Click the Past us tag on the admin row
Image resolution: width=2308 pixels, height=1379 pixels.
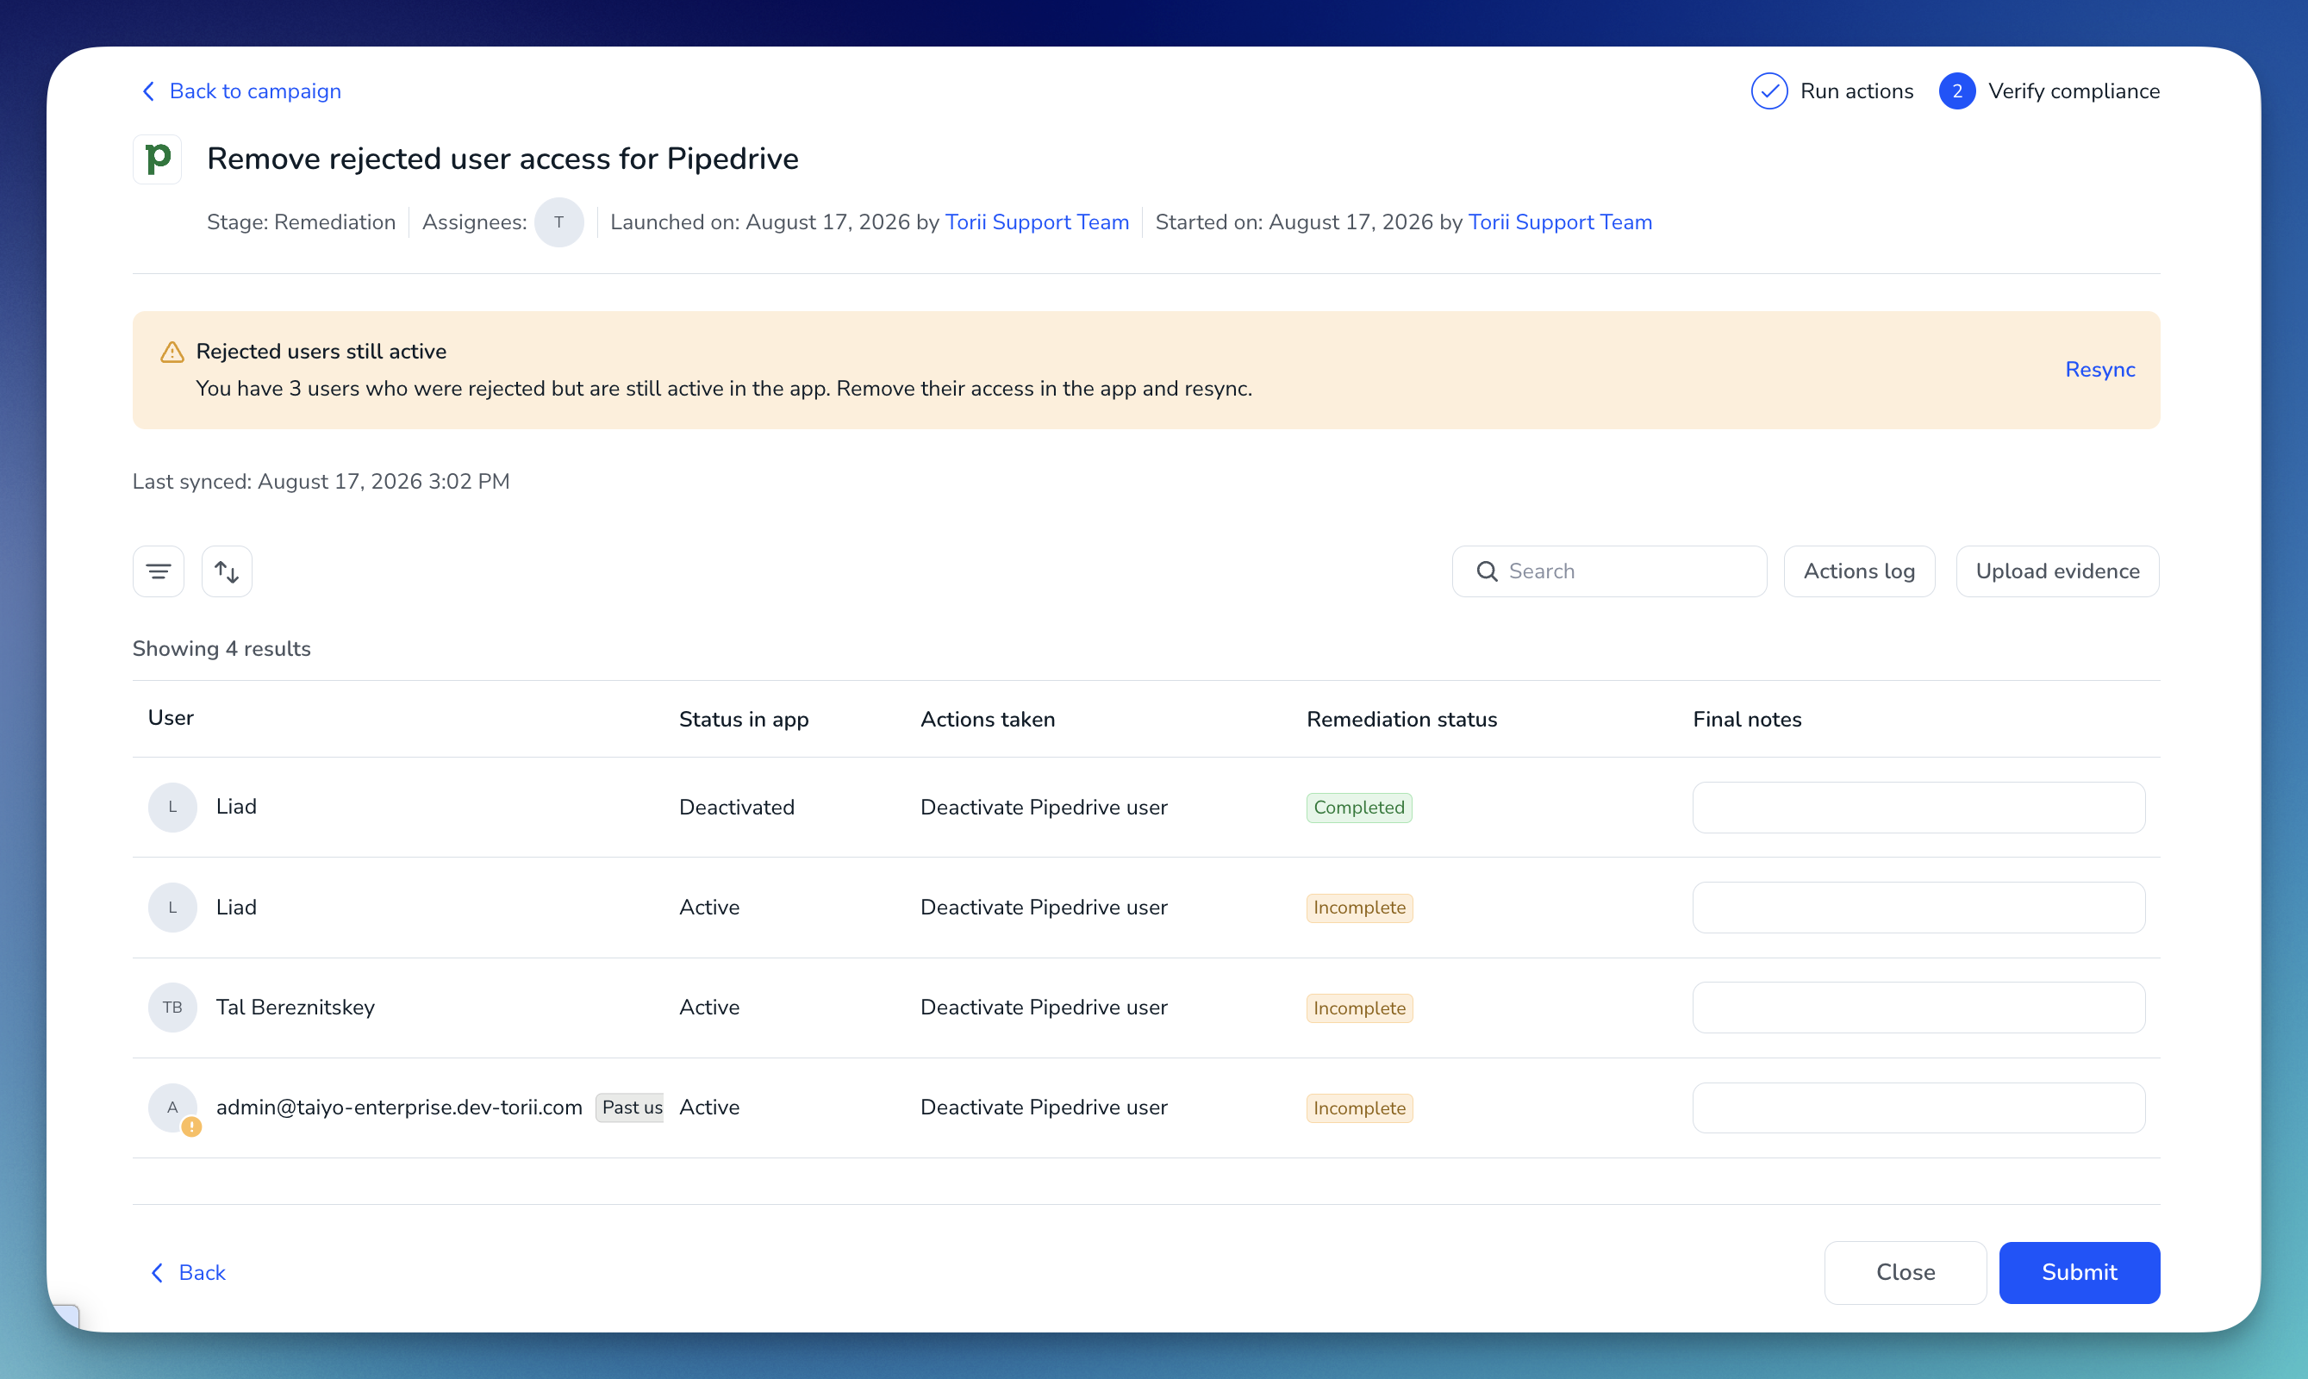630,1108
